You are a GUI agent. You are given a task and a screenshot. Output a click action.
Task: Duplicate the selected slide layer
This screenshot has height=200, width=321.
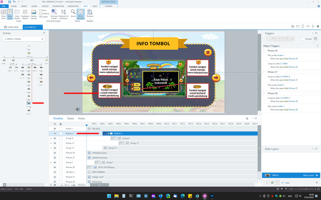272,183
